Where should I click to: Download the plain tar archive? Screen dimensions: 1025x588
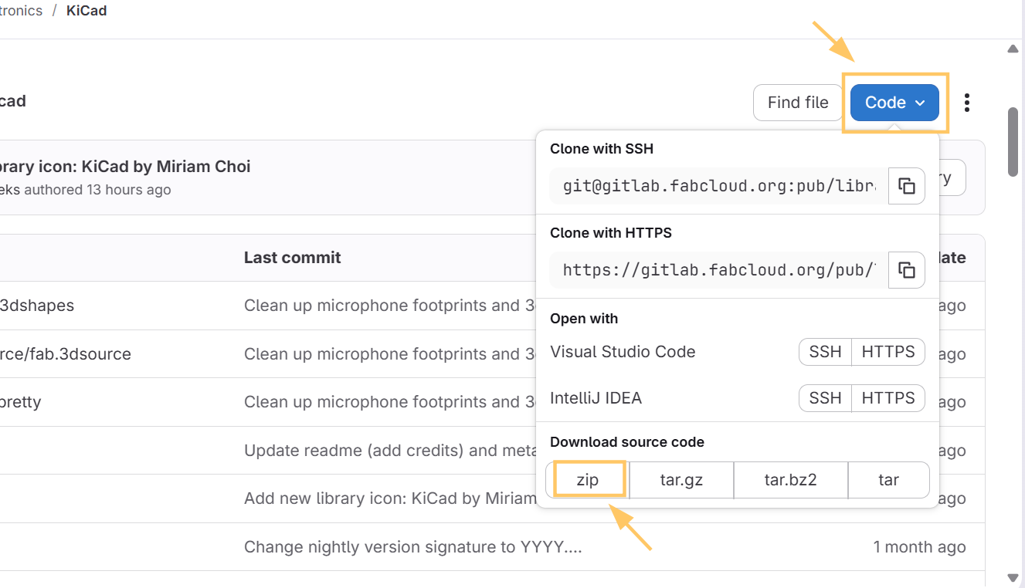(889, 479)
